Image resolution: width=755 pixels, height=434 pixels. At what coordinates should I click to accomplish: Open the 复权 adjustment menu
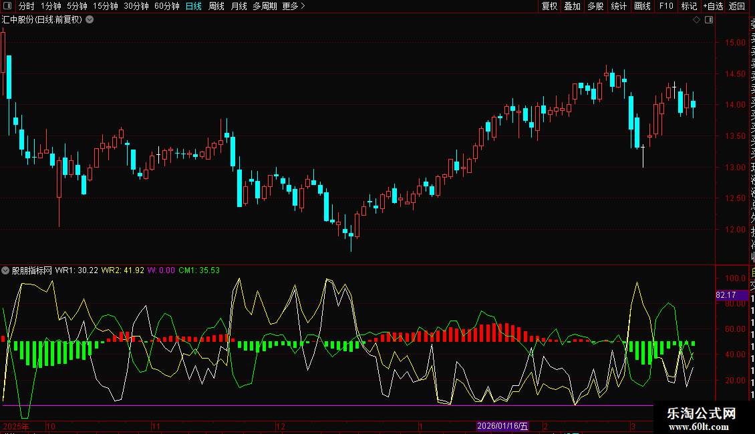[549, 6]
